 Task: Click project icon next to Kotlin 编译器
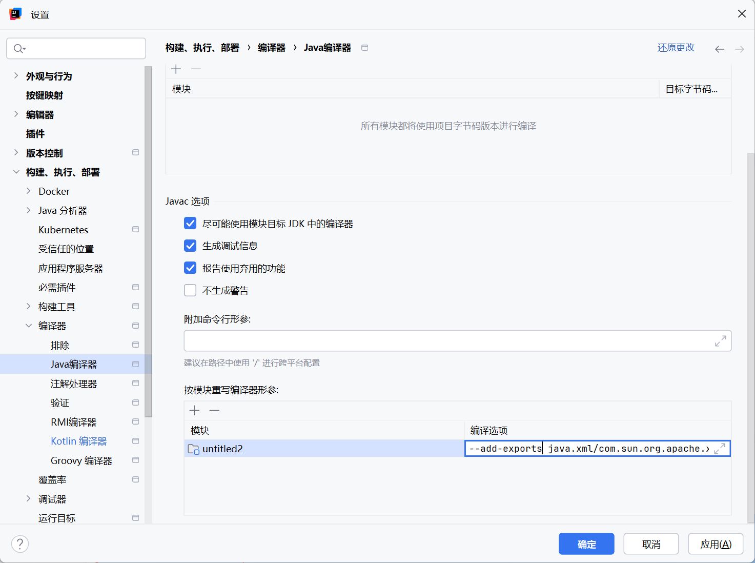(x=136, y=441)
